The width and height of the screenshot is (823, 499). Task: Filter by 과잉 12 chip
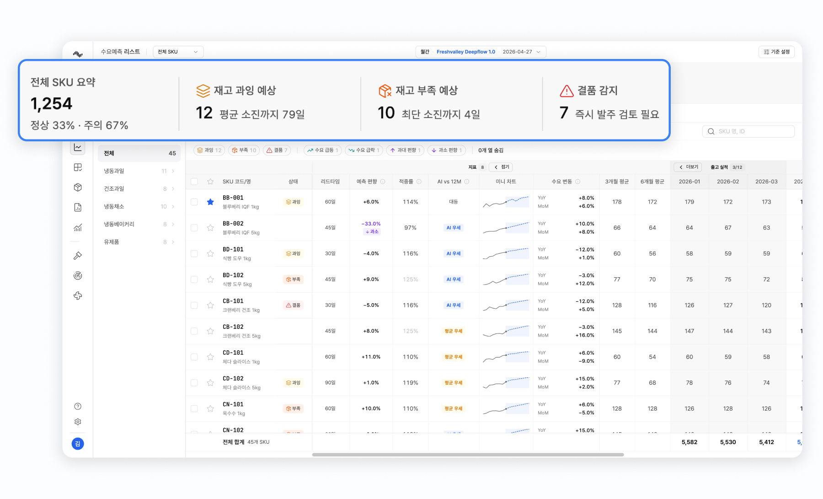209,150
